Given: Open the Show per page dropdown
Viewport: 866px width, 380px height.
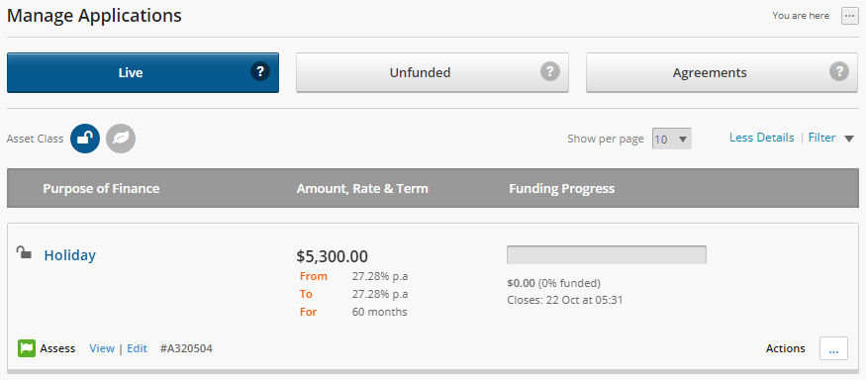Looking at the screenshot, I should 672,140.
